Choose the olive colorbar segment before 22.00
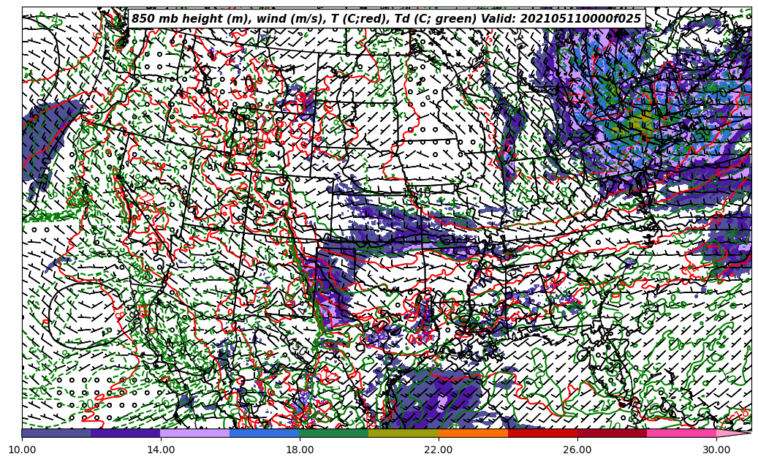This screenshot has width=758, height=462. [403, 433]
